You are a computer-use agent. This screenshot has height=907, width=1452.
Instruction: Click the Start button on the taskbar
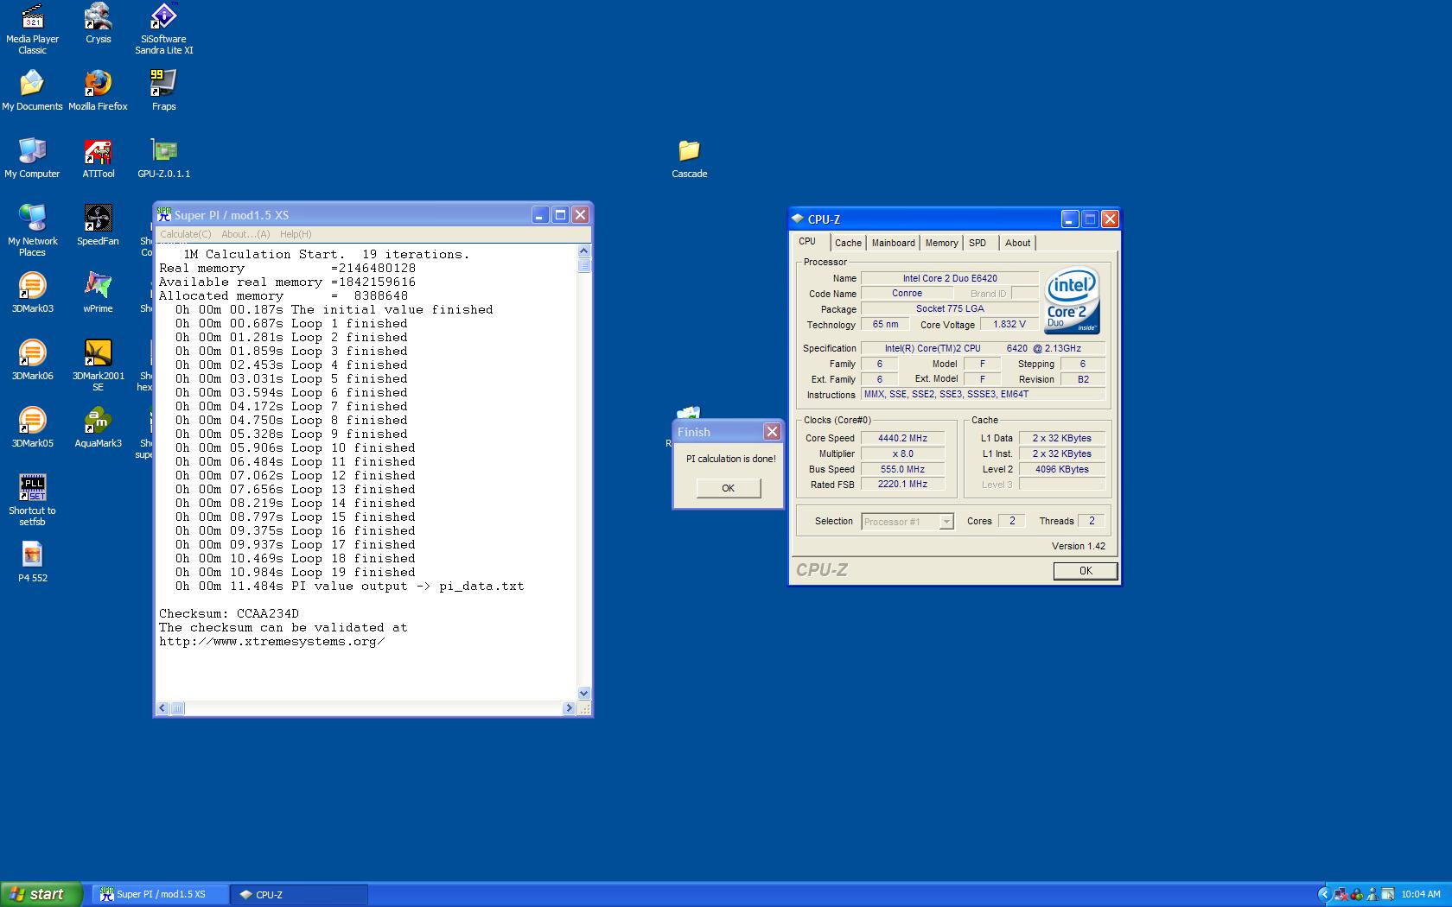point(41,894)
